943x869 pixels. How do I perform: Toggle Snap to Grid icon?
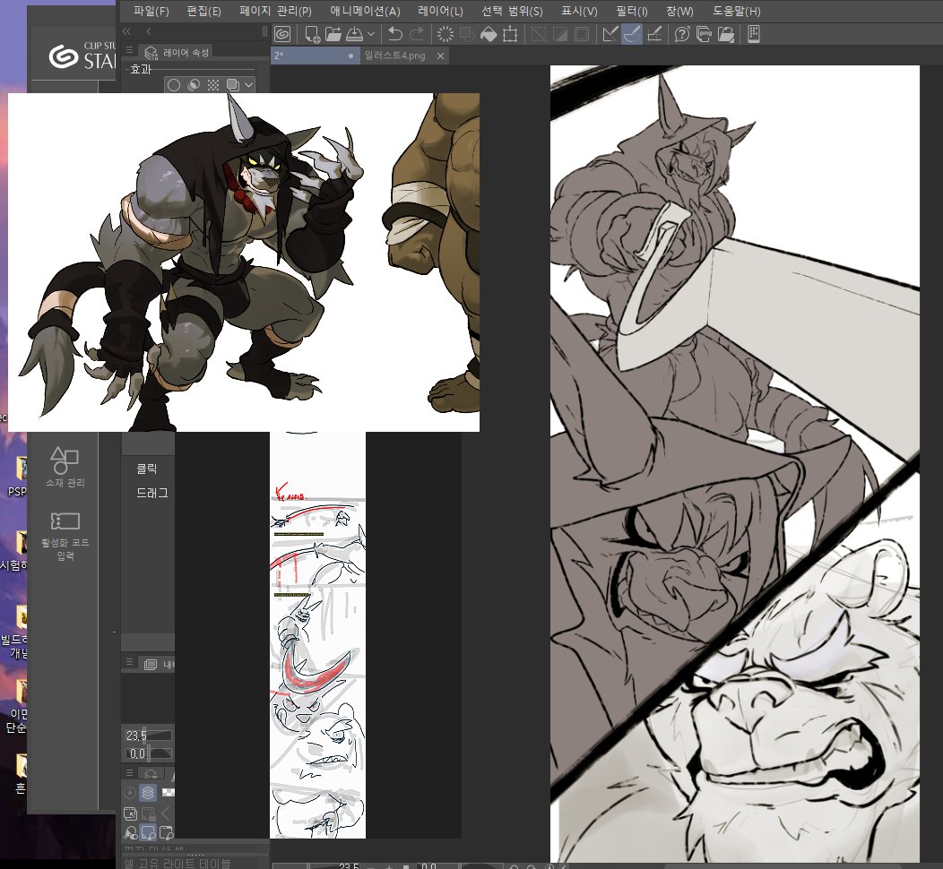click(x=653, y=34)
